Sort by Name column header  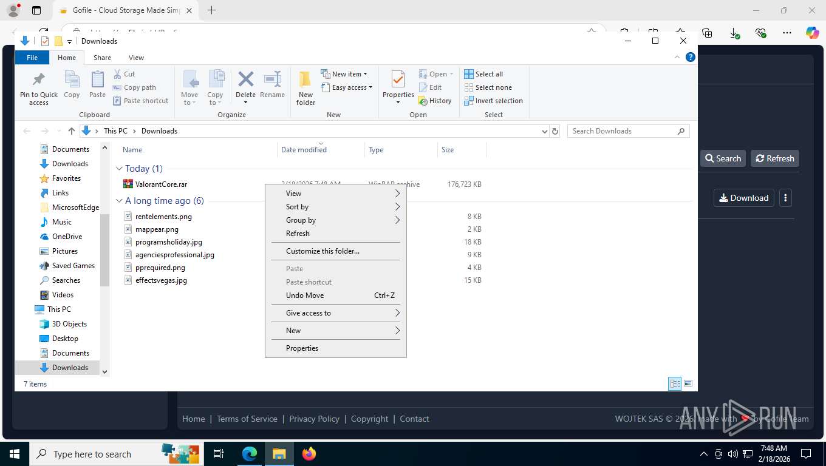tap(132, 150)
